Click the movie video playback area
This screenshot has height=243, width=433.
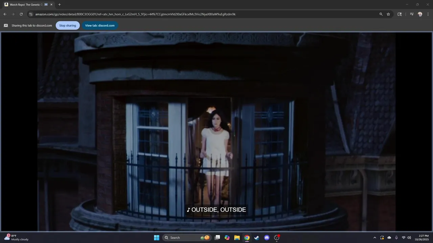click(x=216, y=132)
